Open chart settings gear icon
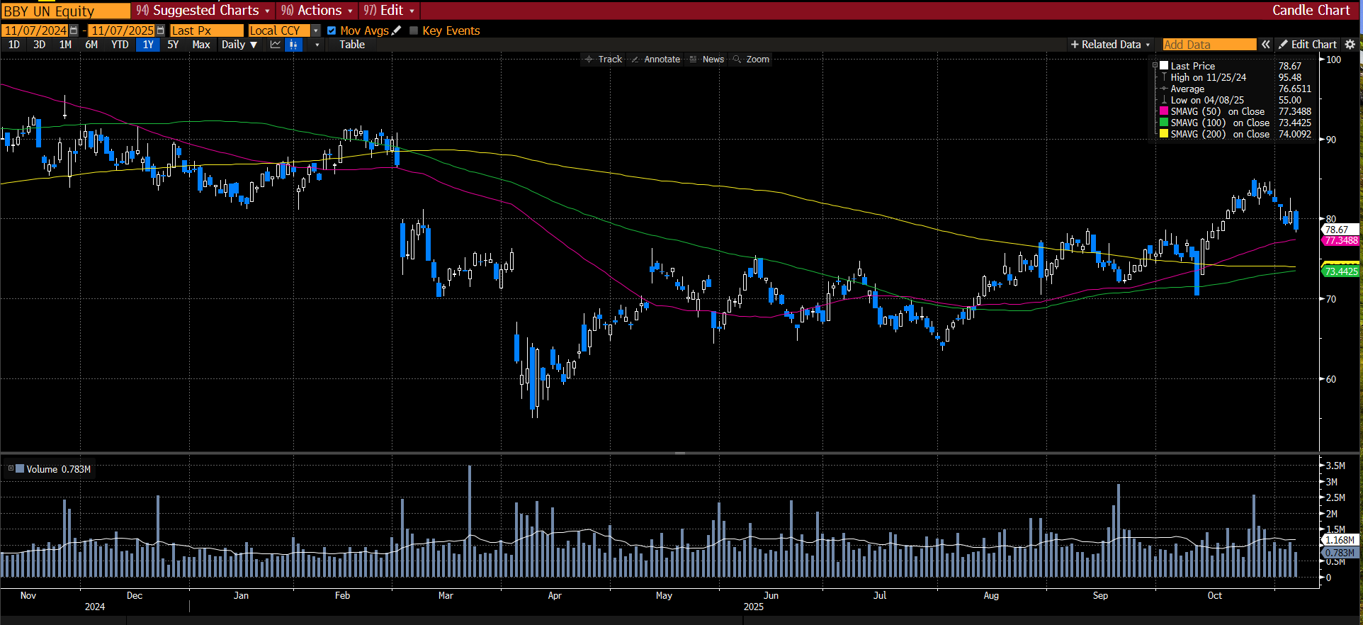Image resolution: width=1363 pixels, height=625 pixels. coord(1350,45)
